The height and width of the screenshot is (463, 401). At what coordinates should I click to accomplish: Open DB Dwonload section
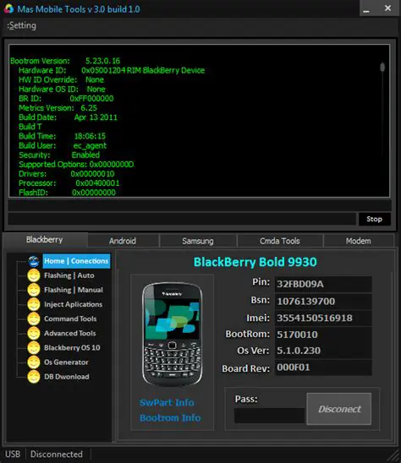point(67,377)
